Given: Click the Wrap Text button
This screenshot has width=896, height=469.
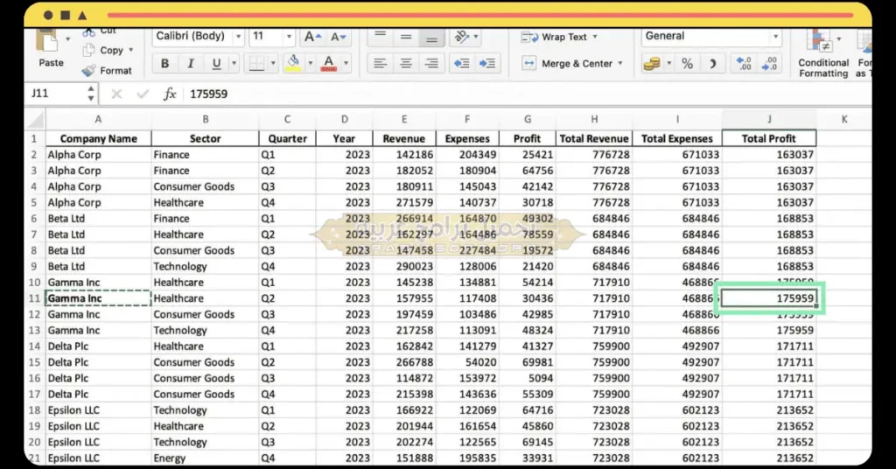Looking at the screenshot, I should 554,37.
